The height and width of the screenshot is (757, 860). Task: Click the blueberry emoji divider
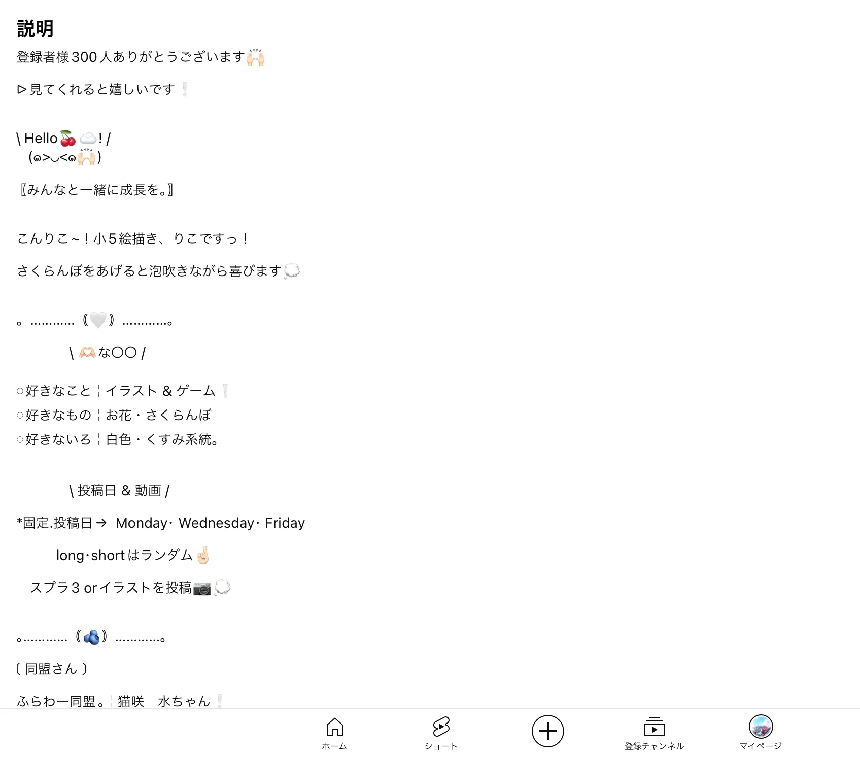click(x=91, y=637)
